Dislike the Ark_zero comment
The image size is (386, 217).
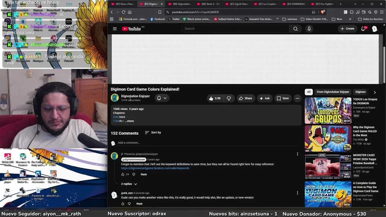129,204
